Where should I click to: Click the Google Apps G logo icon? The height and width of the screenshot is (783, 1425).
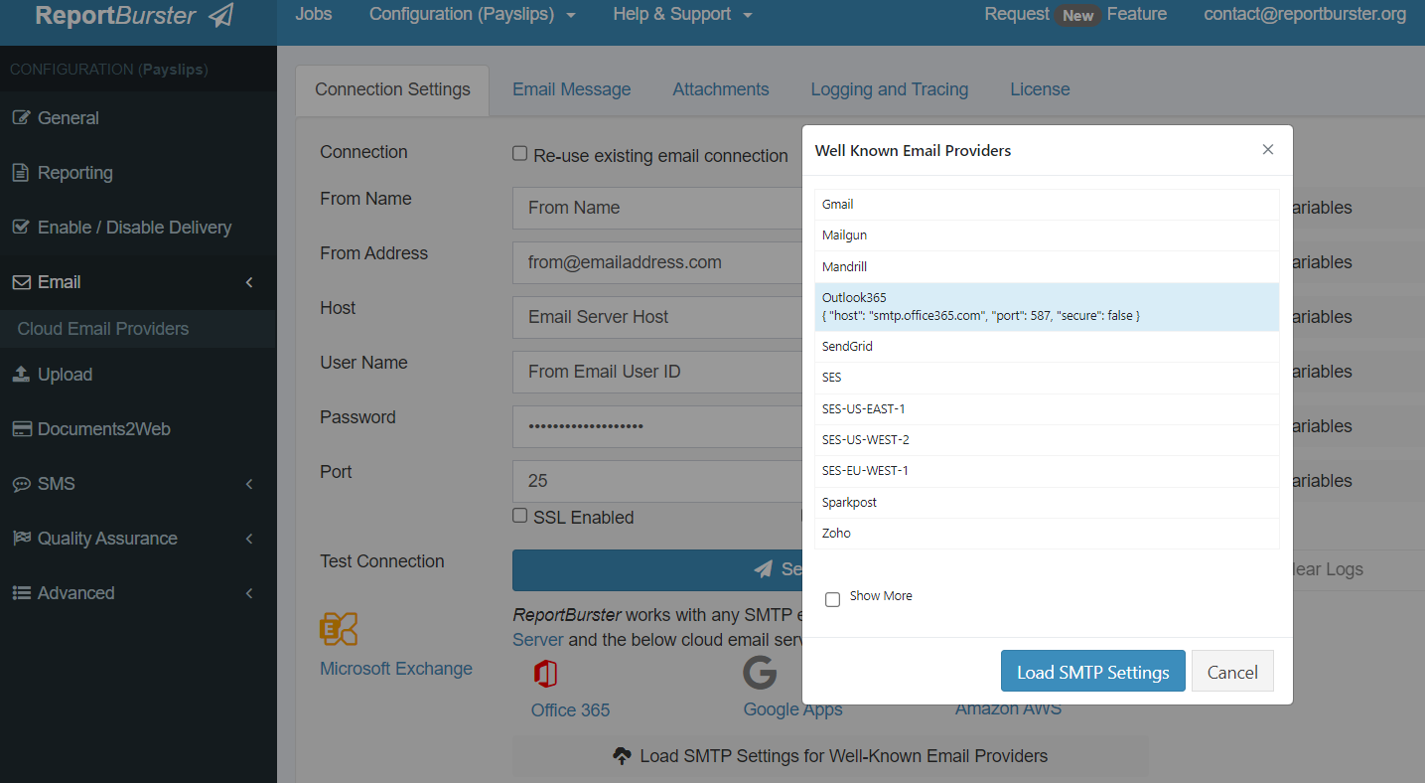point(760,673)
